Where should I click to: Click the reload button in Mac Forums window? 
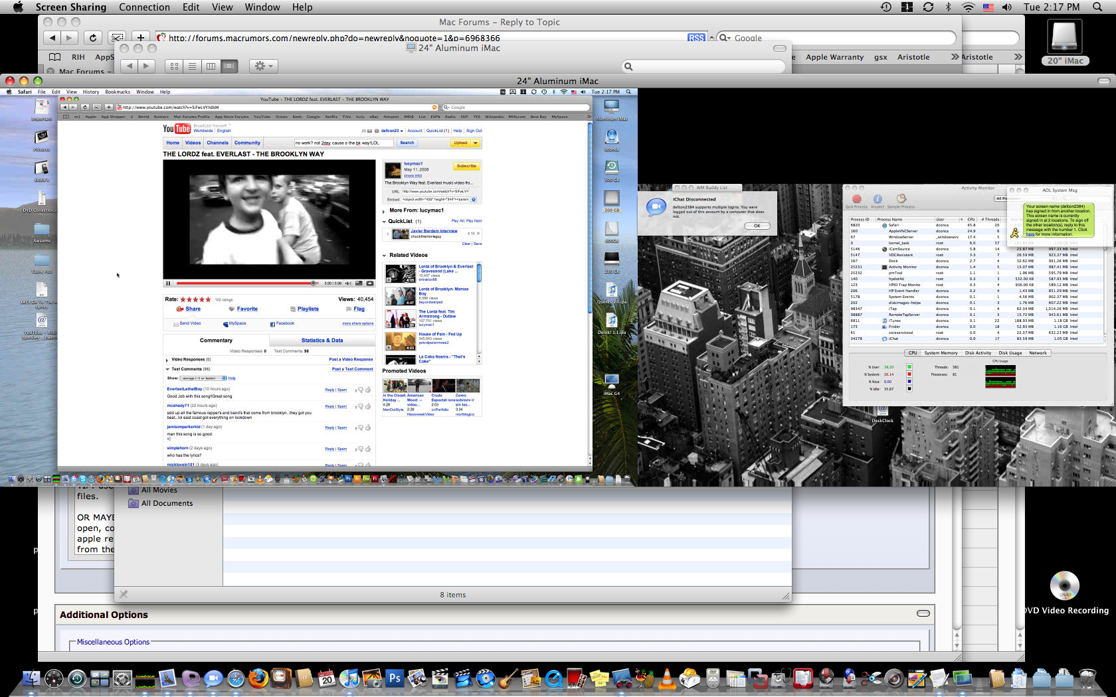click(93, 38)
